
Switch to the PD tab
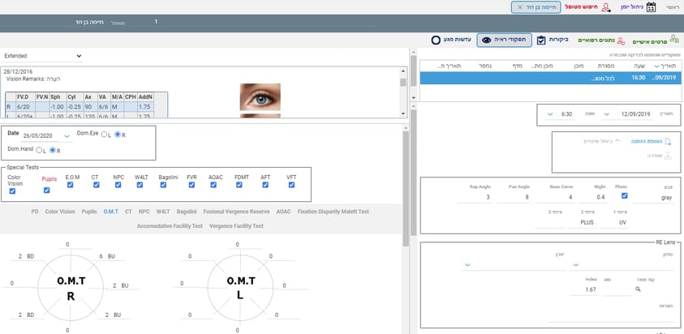tap(35, 212)
